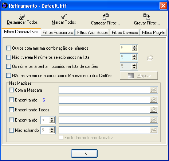Increase the 'Os números já tenham ocorrido' spinner
Screen dimensions: 169x161
pos(134,65)
